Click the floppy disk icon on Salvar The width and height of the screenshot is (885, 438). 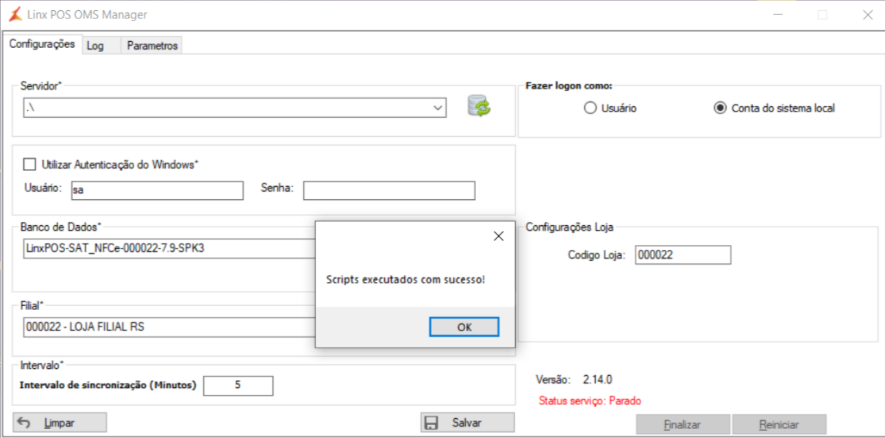[432, 423]
